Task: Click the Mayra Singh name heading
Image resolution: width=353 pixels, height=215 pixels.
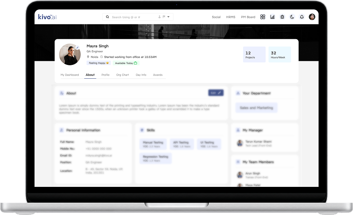Action: coord(98,46)
